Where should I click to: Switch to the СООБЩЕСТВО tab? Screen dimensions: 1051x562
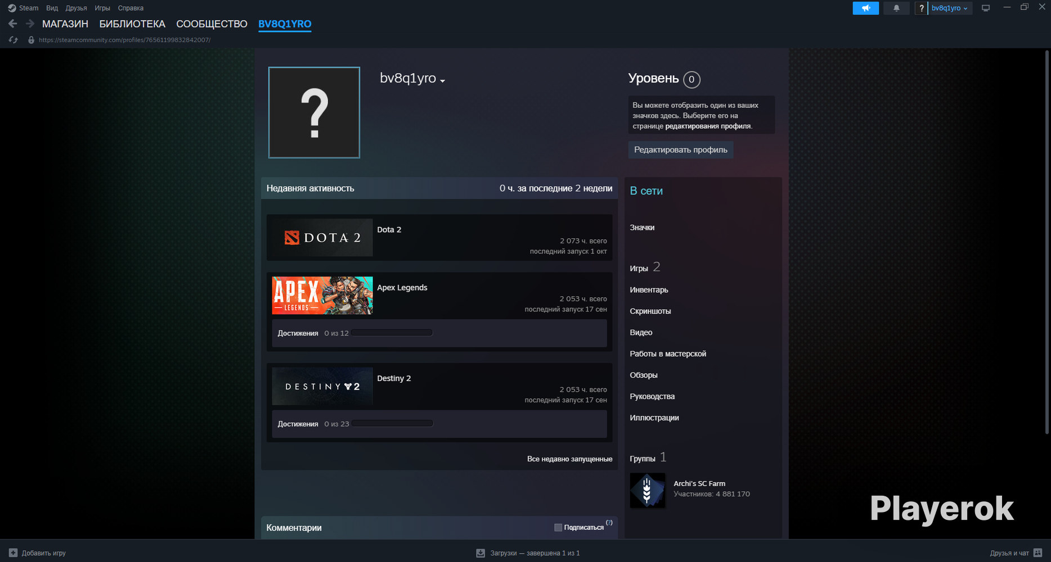[x=212, y=24]
